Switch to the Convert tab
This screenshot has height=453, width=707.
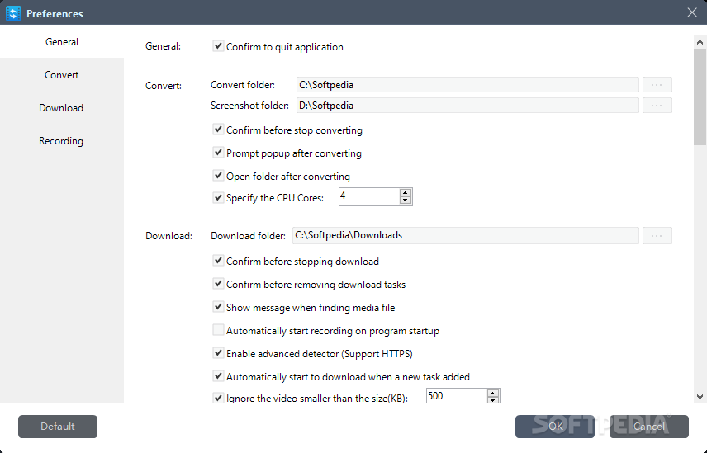click(x=62, y=75)
